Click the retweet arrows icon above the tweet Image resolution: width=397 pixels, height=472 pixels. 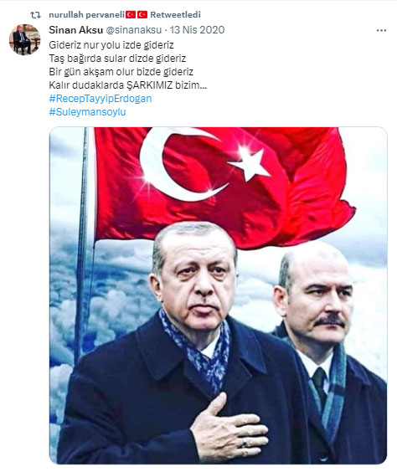click(35, 15)
